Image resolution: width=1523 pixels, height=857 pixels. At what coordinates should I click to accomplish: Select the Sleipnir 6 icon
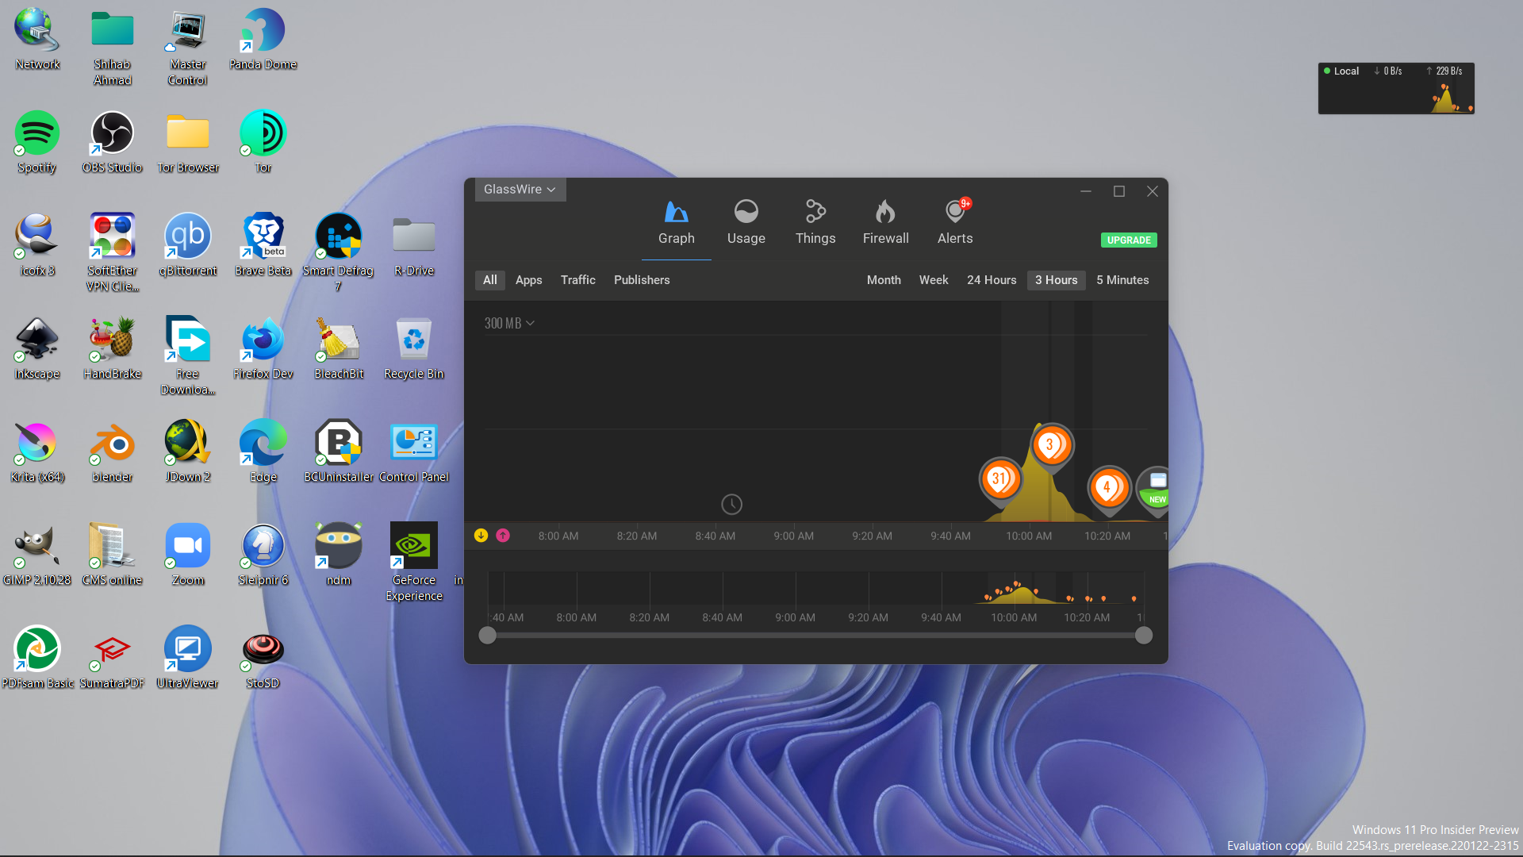pos(263,554)
